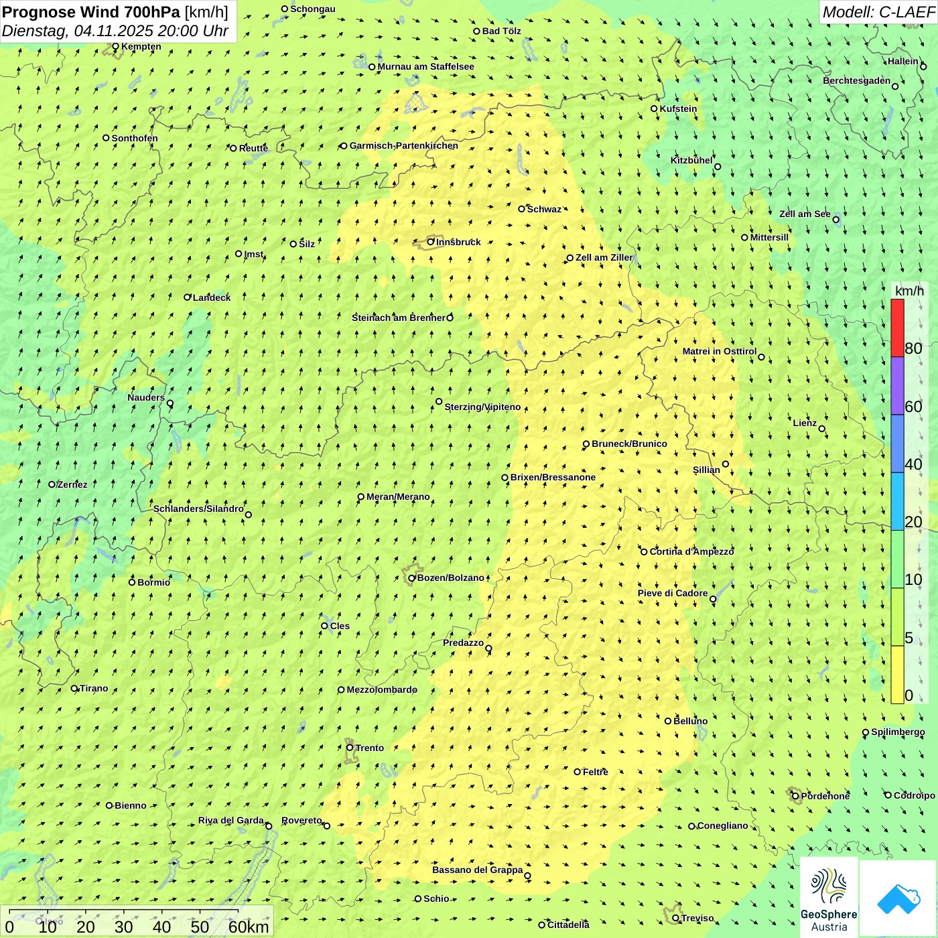
Task: Click the 'Lienz' town label
Action: click(x=805, y=423)
